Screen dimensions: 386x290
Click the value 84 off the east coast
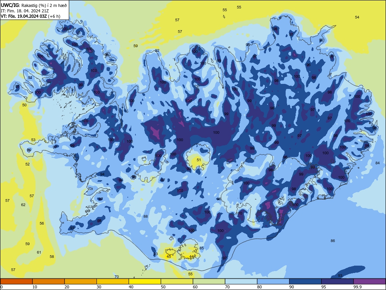point(378,163)
